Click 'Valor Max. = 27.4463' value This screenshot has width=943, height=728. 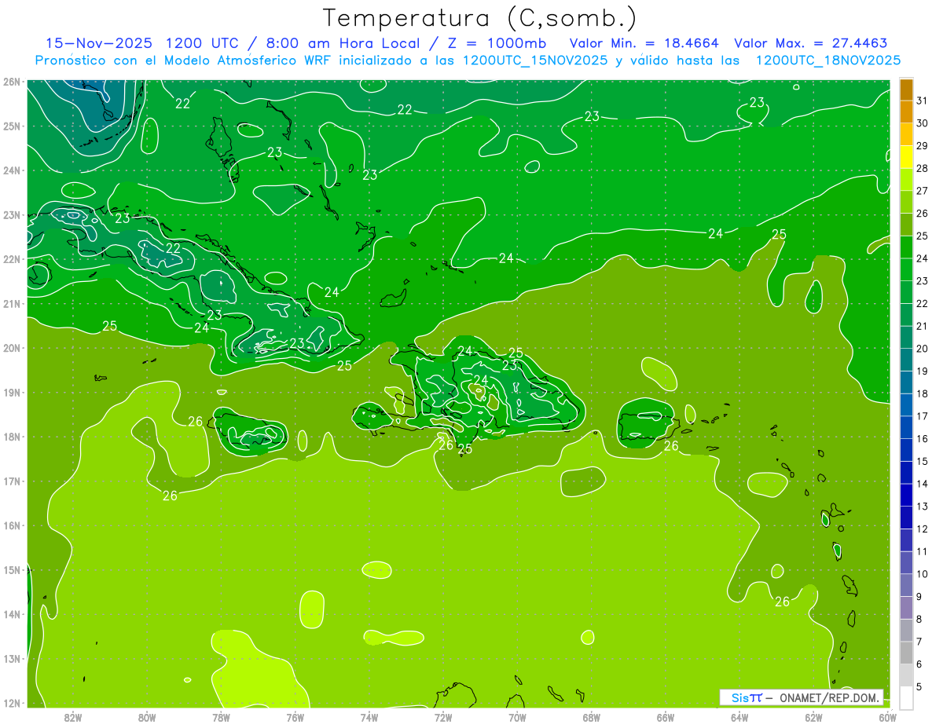tap(810, 43)
